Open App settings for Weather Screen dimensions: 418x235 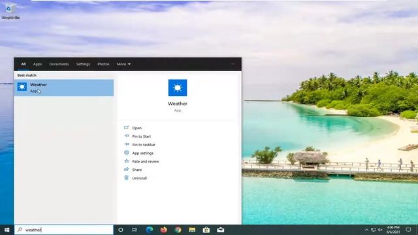click(142, 153)
